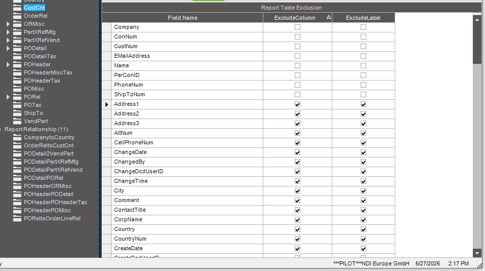Click the 5/27/2025 date in status bar
Image resolution: width=485 pixels, height=271 pixels.
pos(428,263)
